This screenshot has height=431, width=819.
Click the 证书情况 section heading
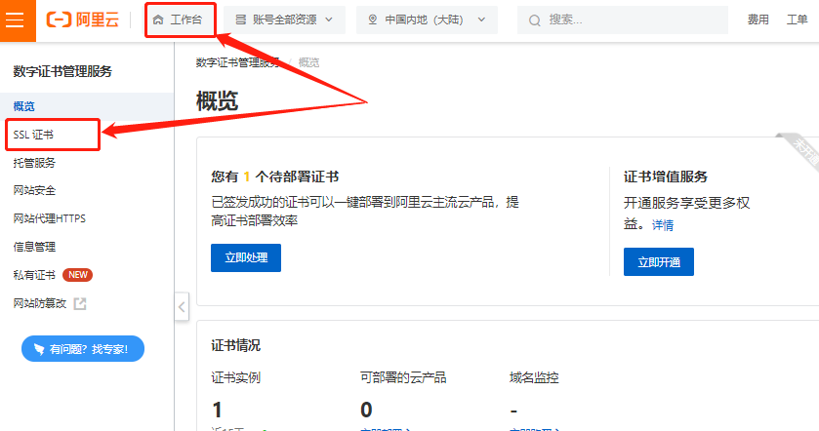[235, 345]
